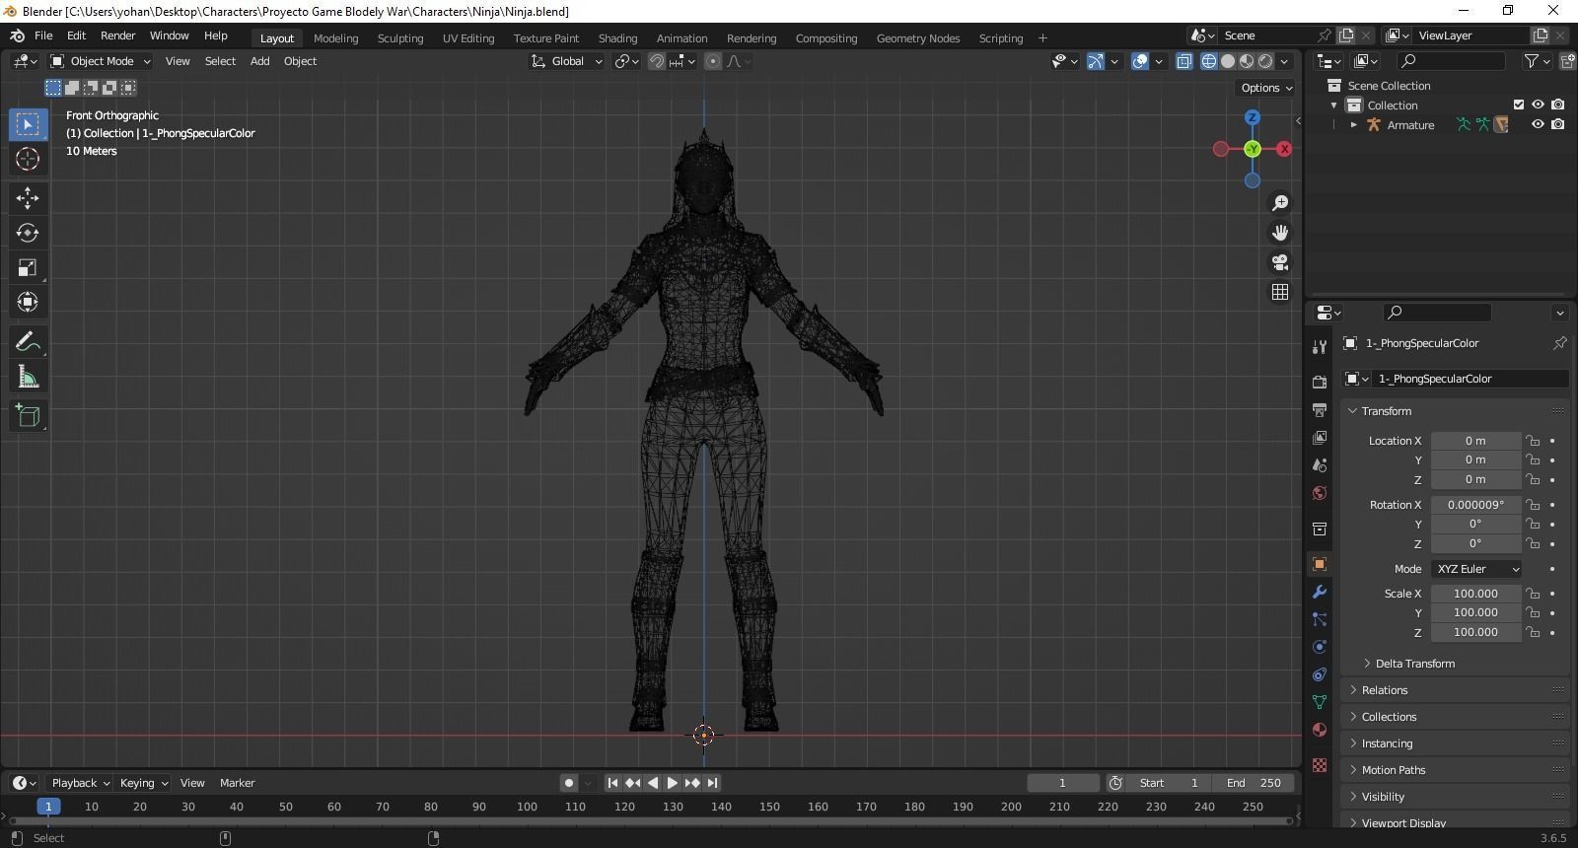Image resolution: width=1578 pixels, height=848 pixels.
Task: Open the Scene properties tab
Action: coord(1320,464)
